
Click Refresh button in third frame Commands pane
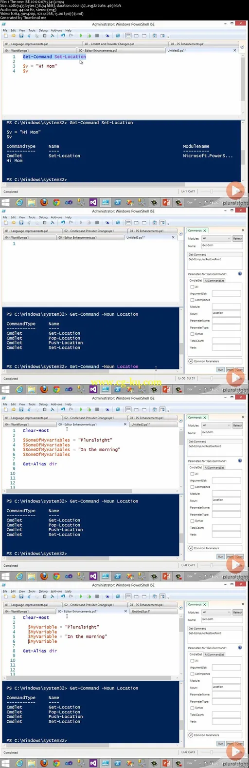tap(238, 425)
